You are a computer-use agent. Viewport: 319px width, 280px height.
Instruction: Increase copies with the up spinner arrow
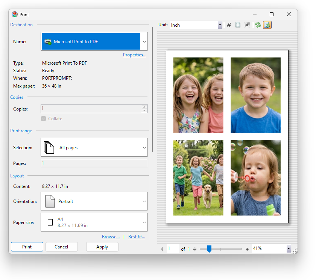(144, 107)
